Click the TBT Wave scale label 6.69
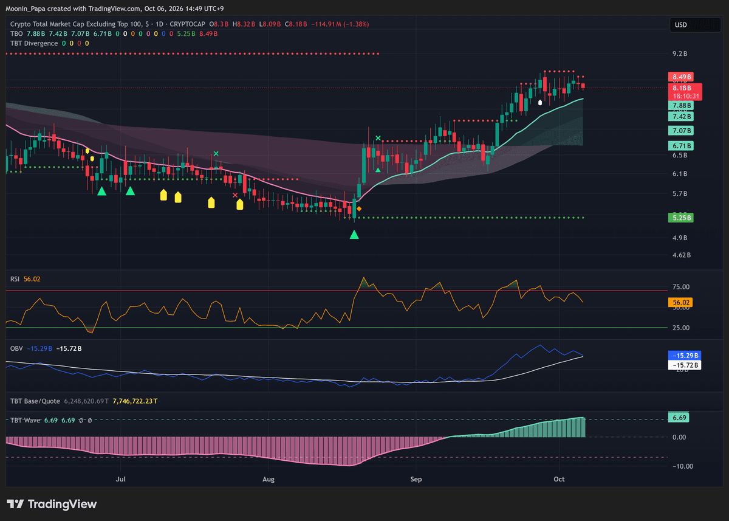 (x=679, y=418)
